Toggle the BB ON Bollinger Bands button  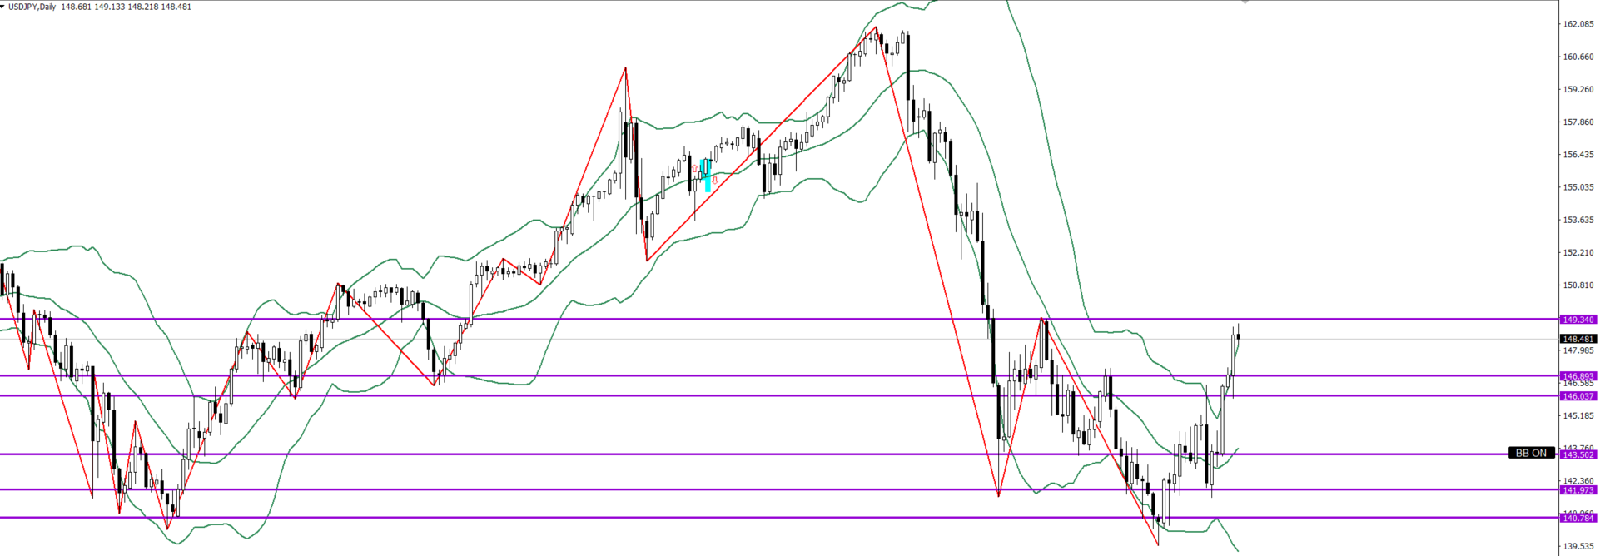[1530, 453]
